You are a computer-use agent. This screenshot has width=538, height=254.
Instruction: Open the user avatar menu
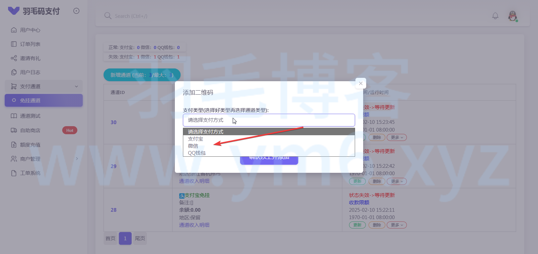(512, 16)
